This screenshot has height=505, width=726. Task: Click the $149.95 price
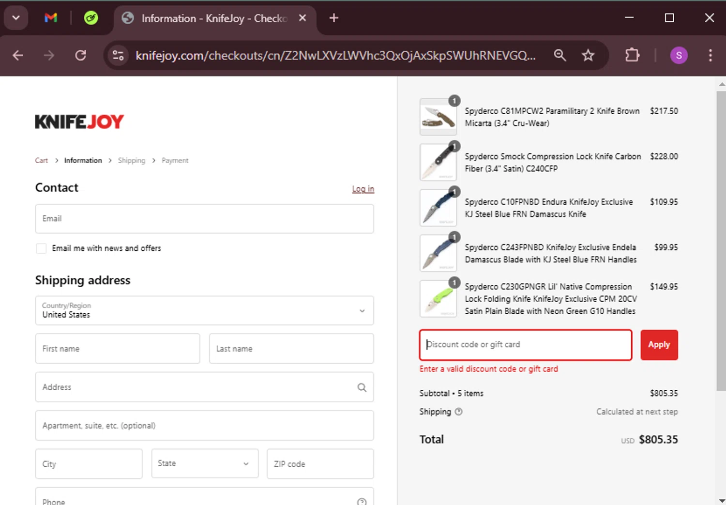coord(664,287)
